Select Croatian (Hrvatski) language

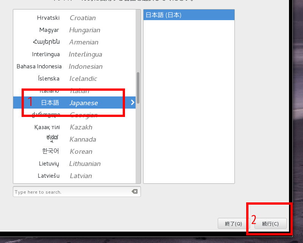pyautogui.click(x=74, y=18)
